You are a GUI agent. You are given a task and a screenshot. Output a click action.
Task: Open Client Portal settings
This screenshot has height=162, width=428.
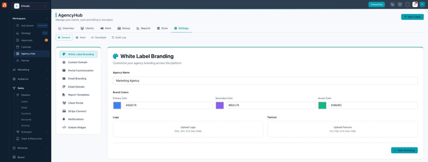click(78, 103)
